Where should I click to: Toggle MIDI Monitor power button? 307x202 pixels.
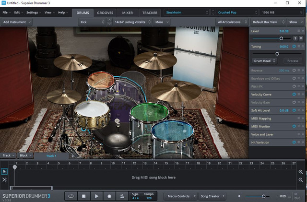click(x=294, y=126)
